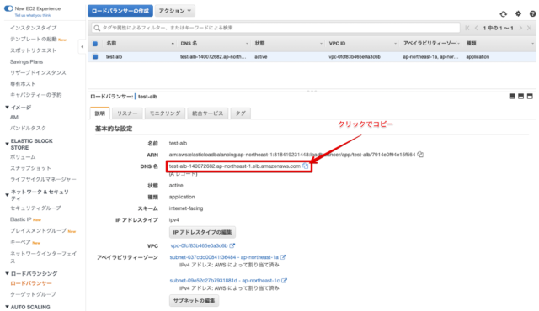The image size is (539, 311).
Task: Open ap-northeast-1c subnet external link icon
Action: (x=284, y=280)
